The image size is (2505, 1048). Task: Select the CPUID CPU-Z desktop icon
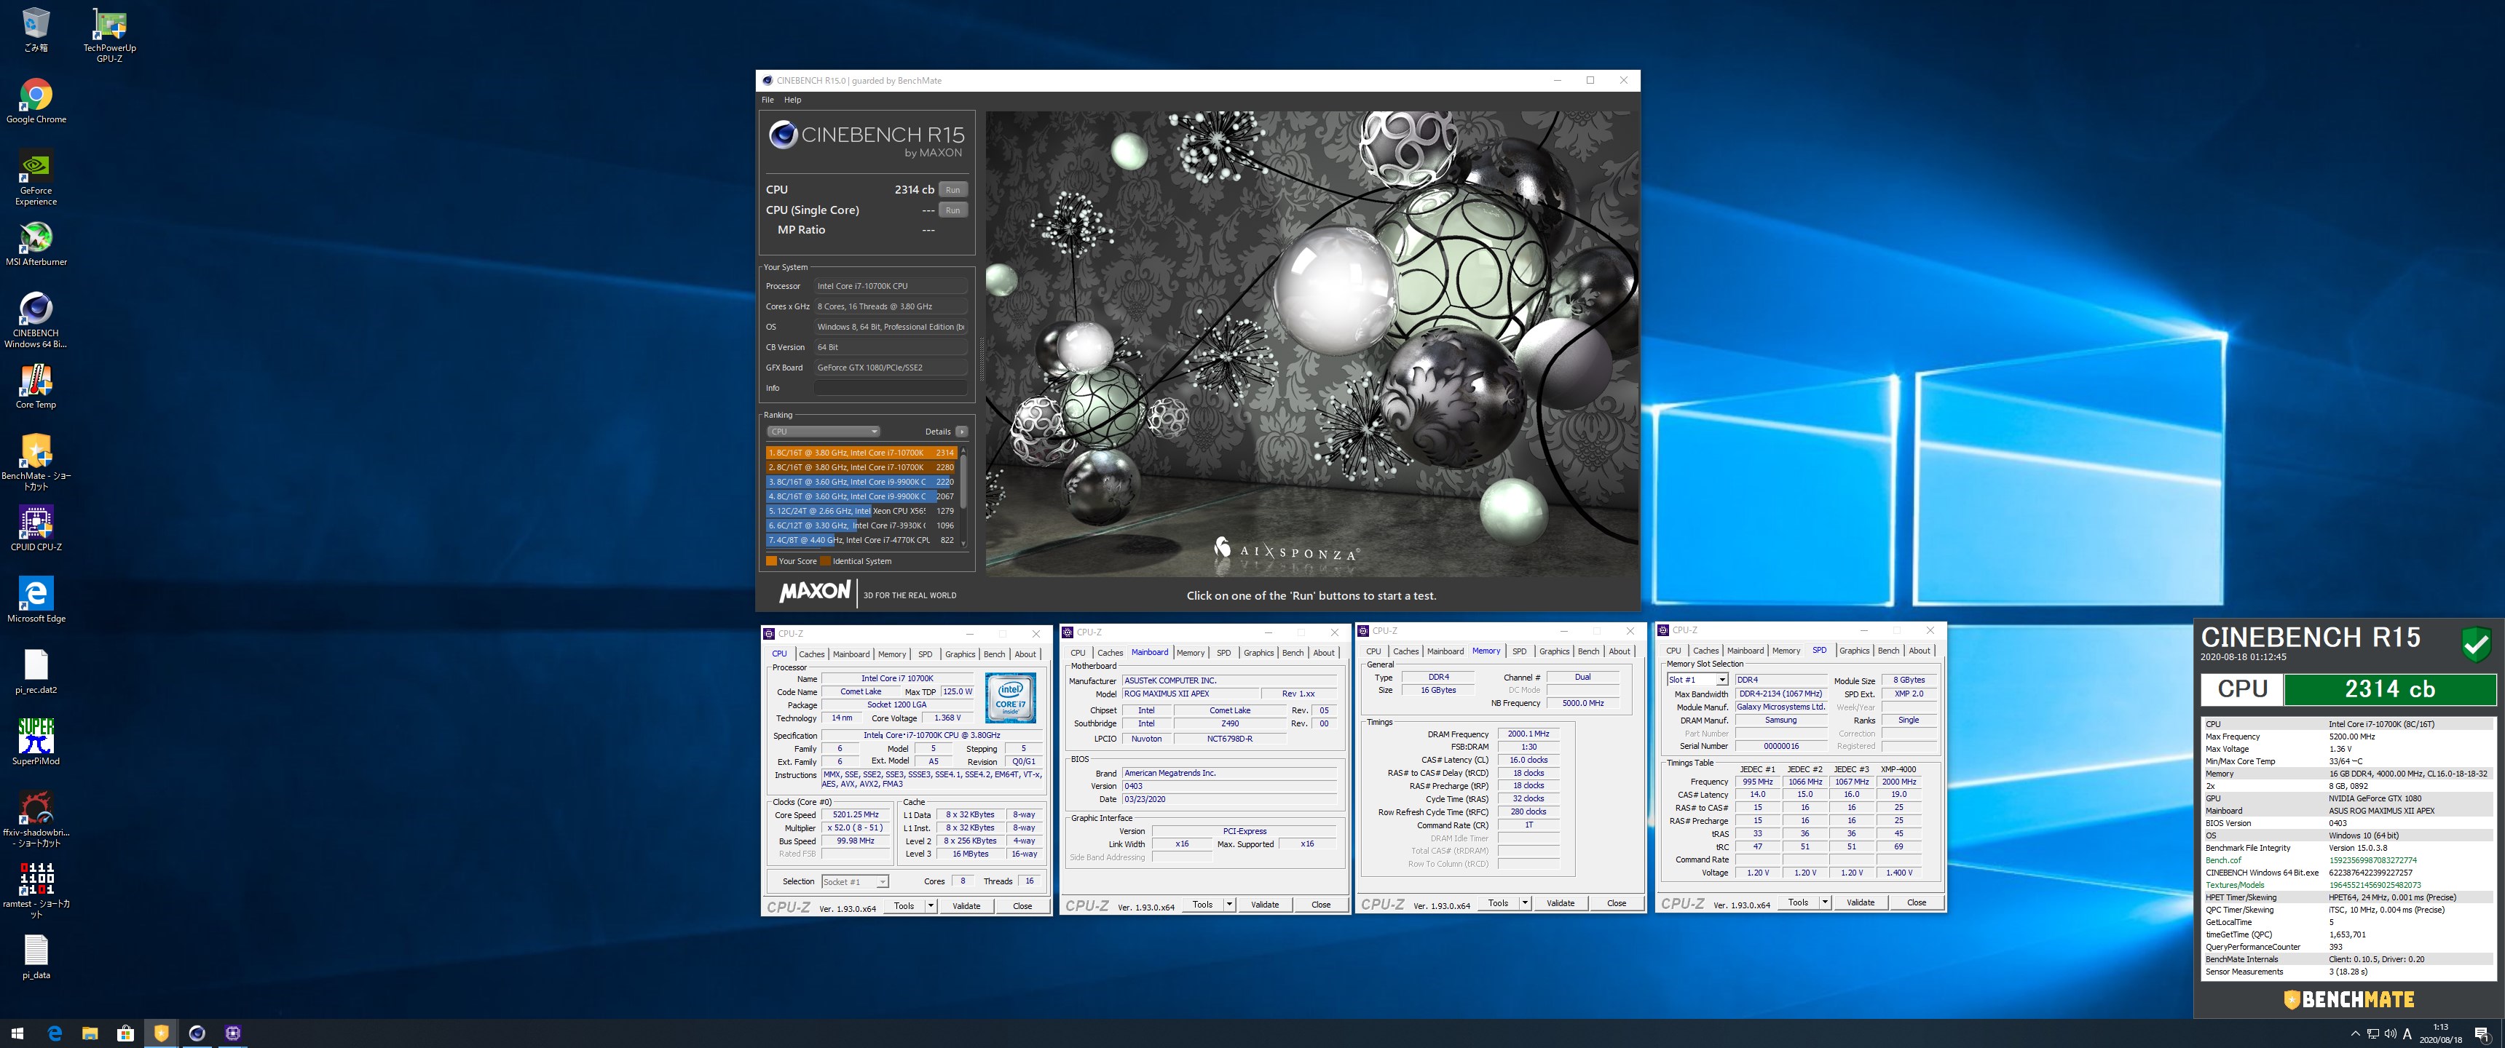tap(36, 528)
